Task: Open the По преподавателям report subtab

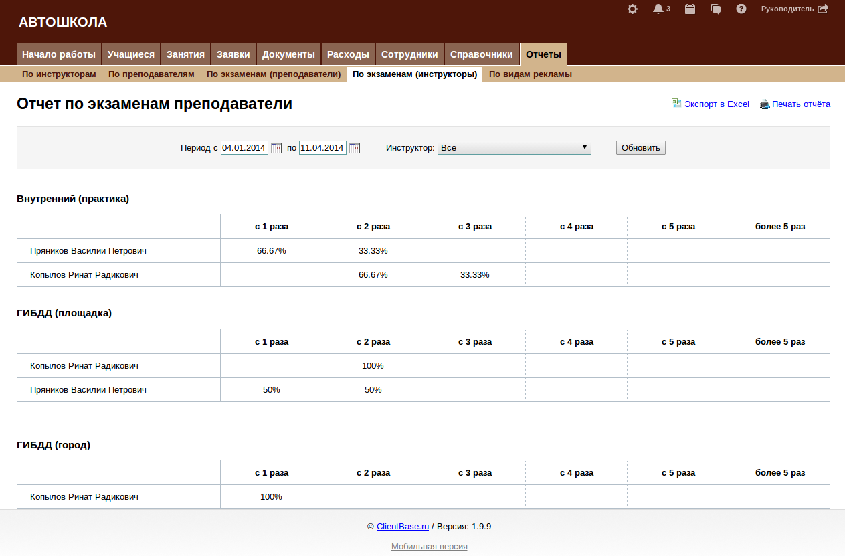Action: (151, 74)
